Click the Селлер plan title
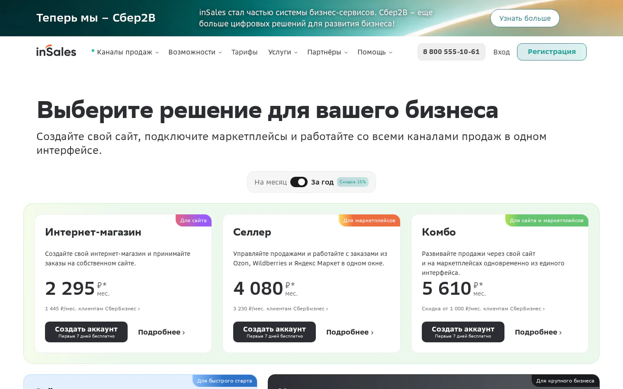The height and width of the screenshot is (389, 623). 252,232
